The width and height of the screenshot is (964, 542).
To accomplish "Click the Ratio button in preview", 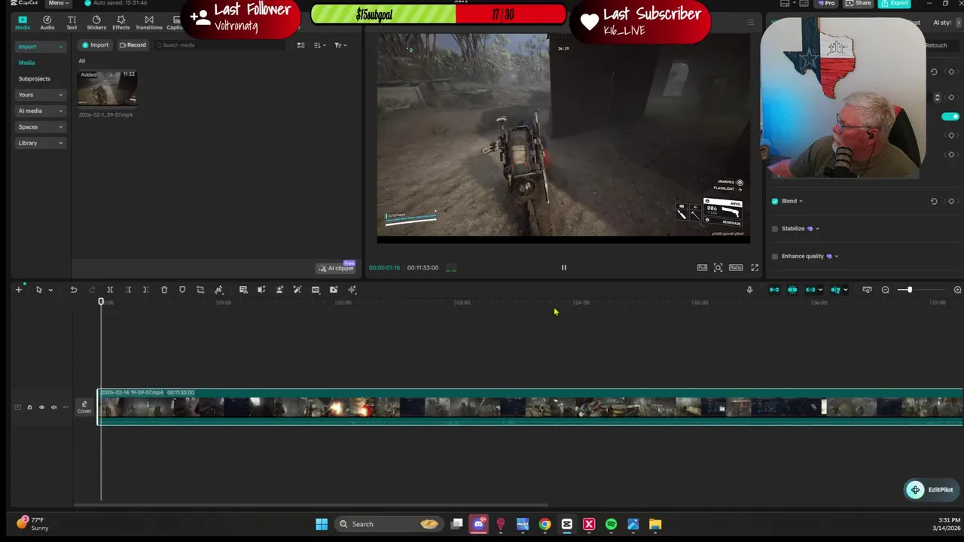I will [x=736, y=267].
